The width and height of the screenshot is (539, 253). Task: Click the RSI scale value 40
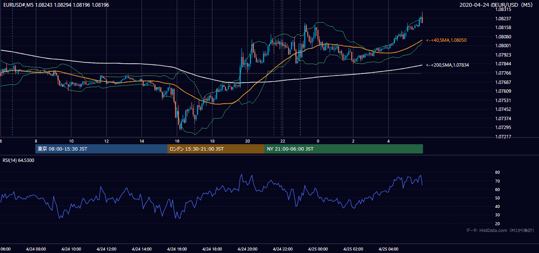click(x=498, y=206)
